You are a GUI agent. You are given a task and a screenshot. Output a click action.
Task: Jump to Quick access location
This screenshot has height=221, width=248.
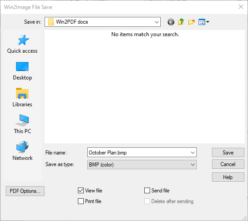[x=22, y=44]
